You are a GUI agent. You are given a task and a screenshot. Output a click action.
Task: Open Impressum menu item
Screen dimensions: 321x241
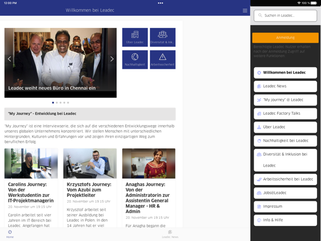[286, 207]
